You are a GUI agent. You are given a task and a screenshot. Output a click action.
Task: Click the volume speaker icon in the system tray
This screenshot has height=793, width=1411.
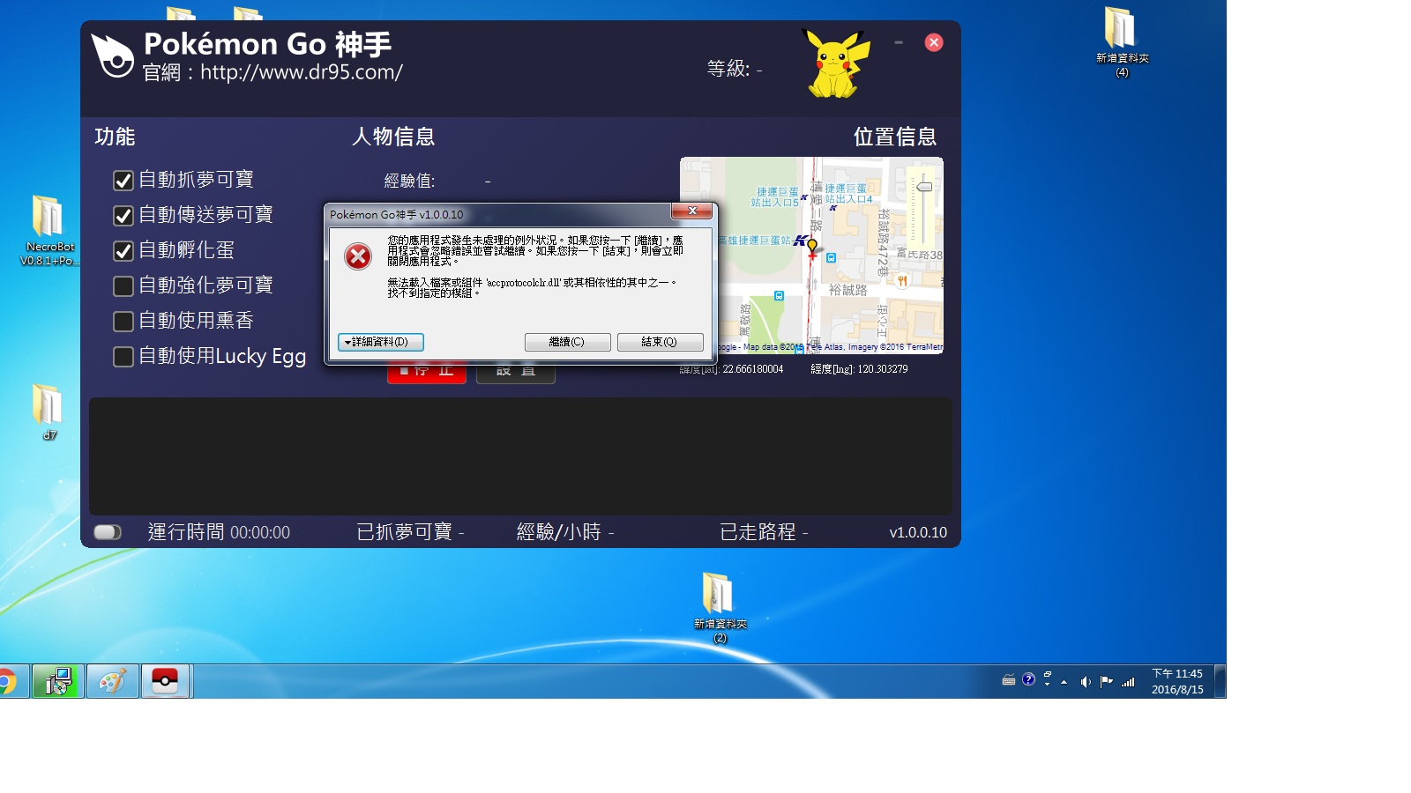[1085, 681]
